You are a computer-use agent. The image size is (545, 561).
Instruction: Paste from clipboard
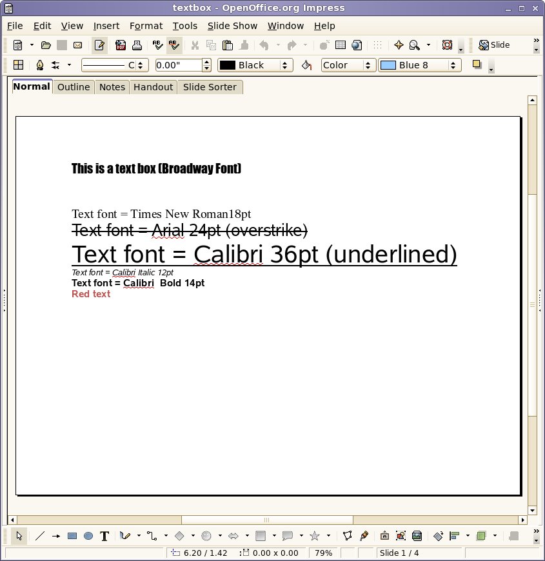click(x=228, y=45)
